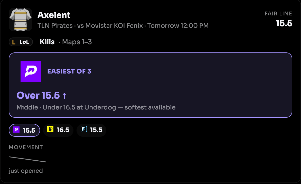This screenshot has width=301, height=184.
Task: Click the TLN Pirates matchup text
Action: coord(123,25)
